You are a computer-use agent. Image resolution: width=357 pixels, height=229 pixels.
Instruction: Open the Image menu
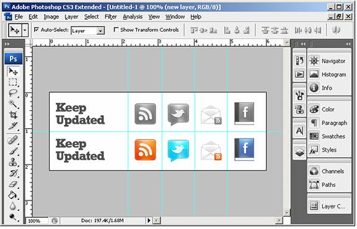pos(51,17)
